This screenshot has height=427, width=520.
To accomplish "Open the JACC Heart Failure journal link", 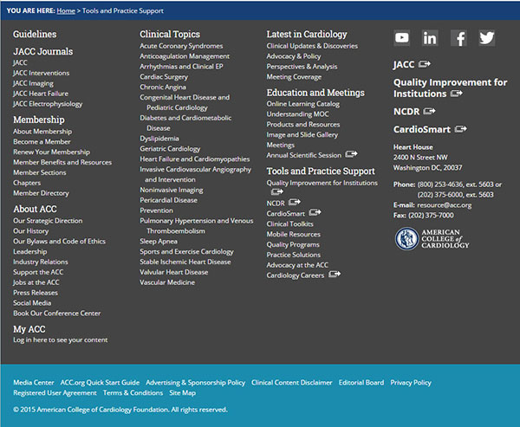I will [42, 94].
